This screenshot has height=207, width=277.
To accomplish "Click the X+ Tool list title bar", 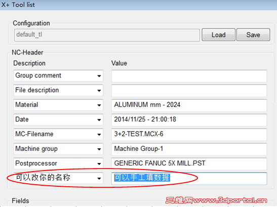I will point(139,5).
